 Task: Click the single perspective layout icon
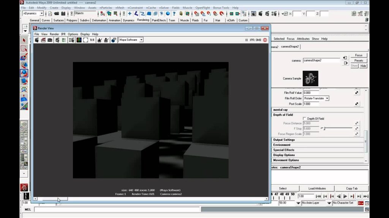click(x=24, y=124)
